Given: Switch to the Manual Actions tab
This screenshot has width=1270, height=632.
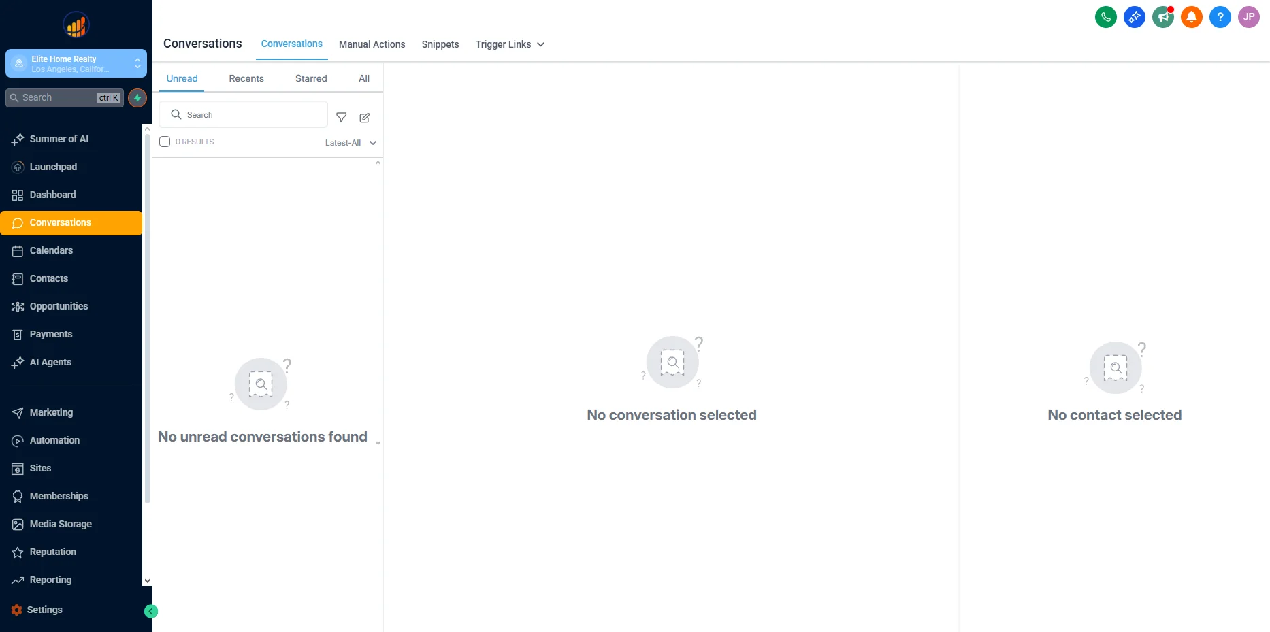Looking at the screenshot, I should (x=372, y=44).
